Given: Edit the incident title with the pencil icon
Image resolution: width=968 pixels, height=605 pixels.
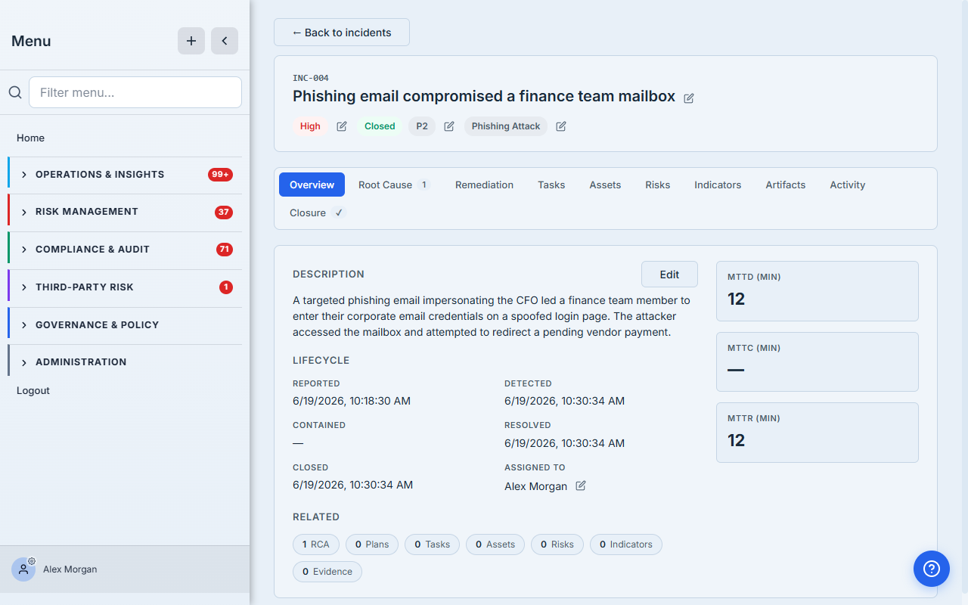Looking at the screenshot, I should coord(689,98).
